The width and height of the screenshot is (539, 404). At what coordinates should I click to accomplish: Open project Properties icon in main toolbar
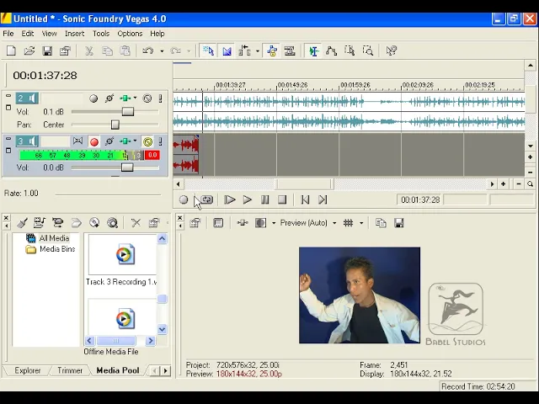65,50
